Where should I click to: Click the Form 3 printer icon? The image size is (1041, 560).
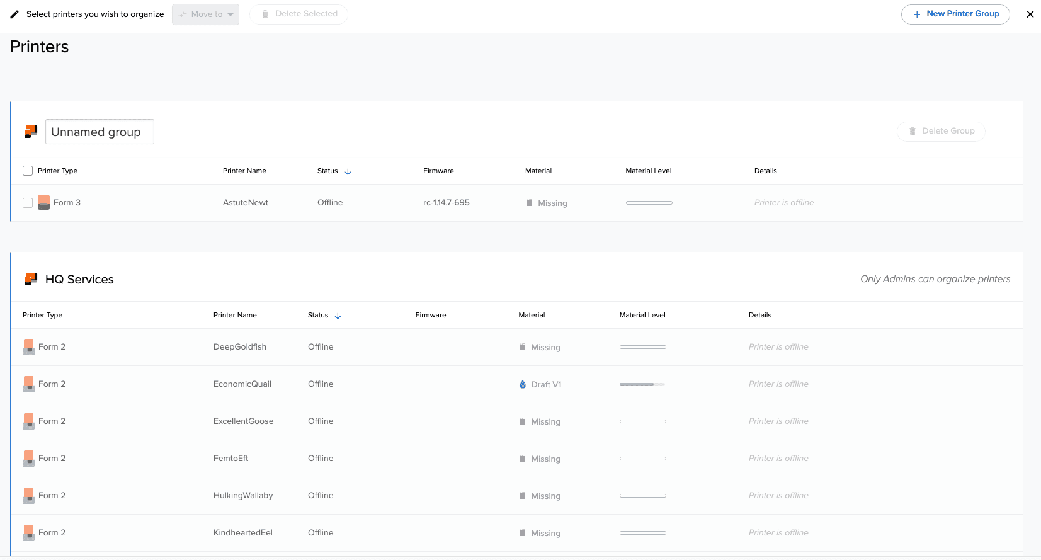coord(43,202)
